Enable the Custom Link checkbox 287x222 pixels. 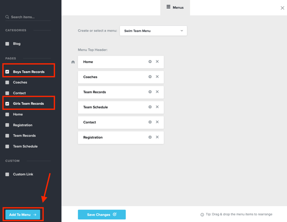pos(7,174)
